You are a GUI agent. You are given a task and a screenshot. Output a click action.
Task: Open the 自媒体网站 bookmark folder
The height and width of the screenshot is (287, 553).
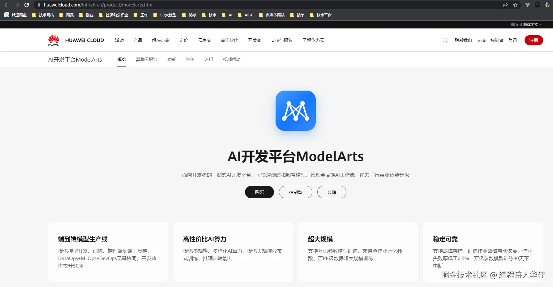(x=272, y=15)
